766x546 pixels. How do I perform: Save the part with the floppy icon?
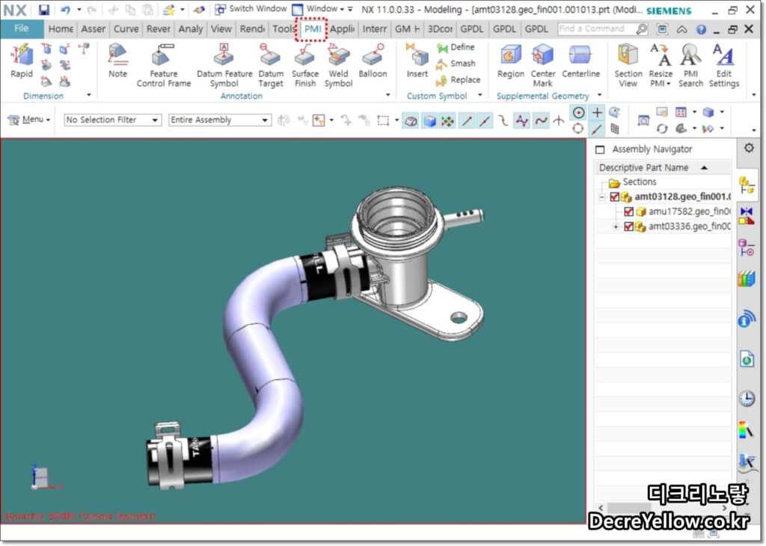(x=44, y=9)
